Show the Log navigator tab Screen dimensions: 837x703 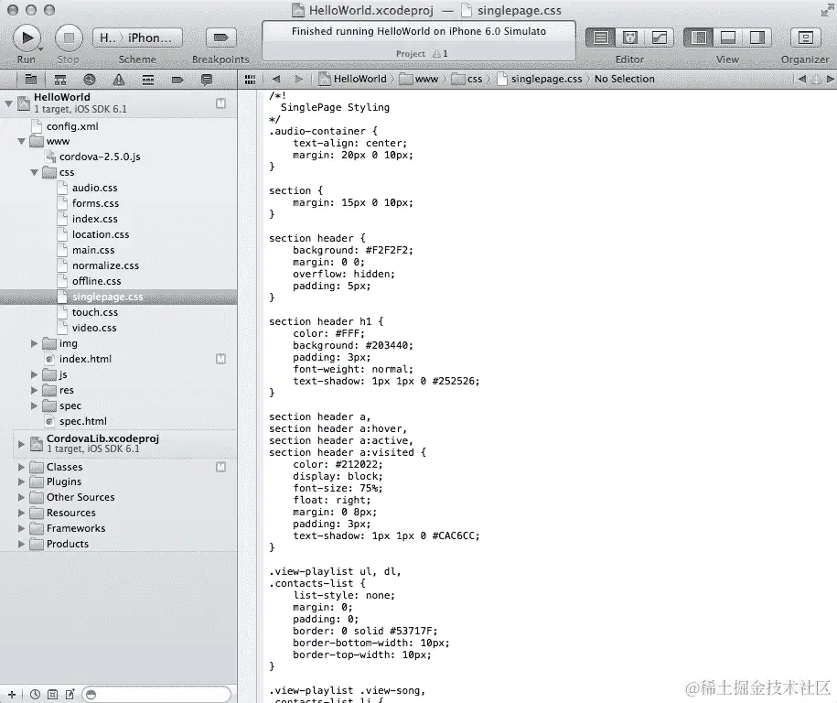pos(206,81)
